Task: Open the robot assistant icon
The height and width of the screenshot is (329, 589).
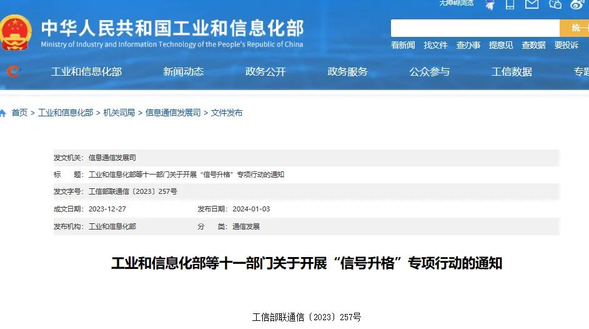Action: (x=490, y=4)
